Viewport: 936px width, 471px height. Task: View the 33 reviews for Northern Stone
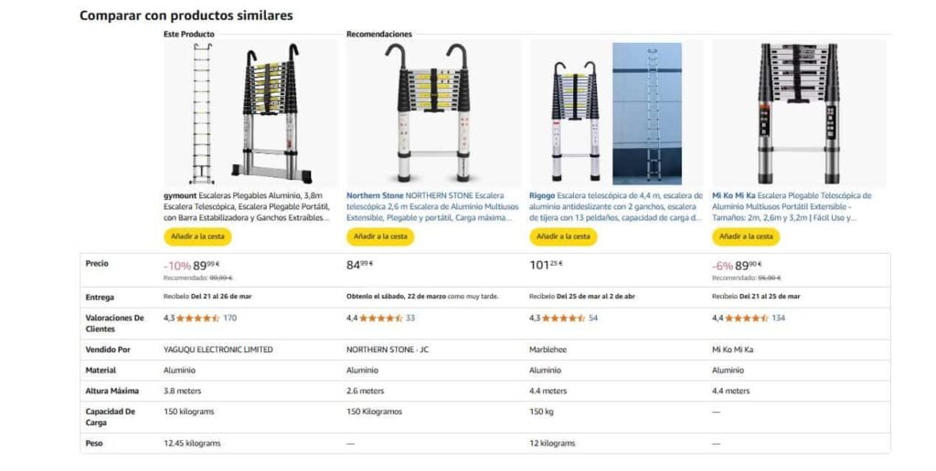coord(410,319)
